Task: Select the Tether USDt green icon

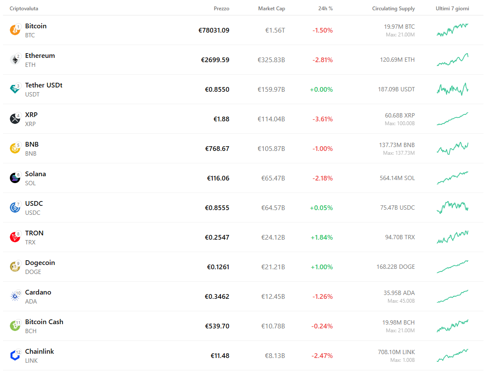Action: click(15, 89)
